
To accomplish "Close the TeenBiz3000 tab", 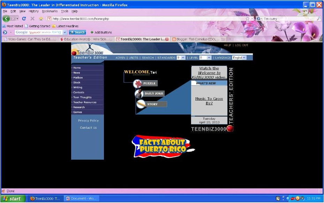I will [167, 39].
